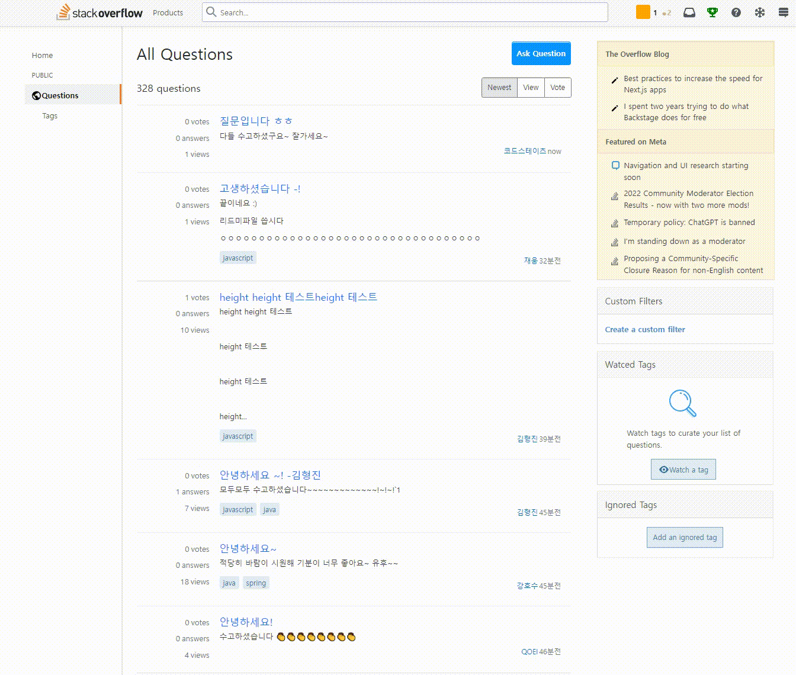Sort questions by View
The width and height of the screenshot is (796, 675).
531,88
